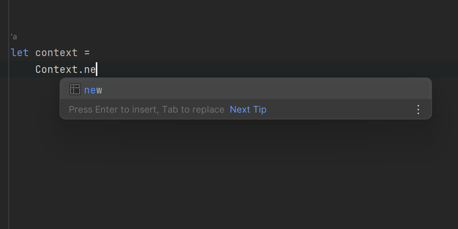The image size is (458, 229).
Task: Click the vertical gutter line at left edge
Action: point(9,153)
